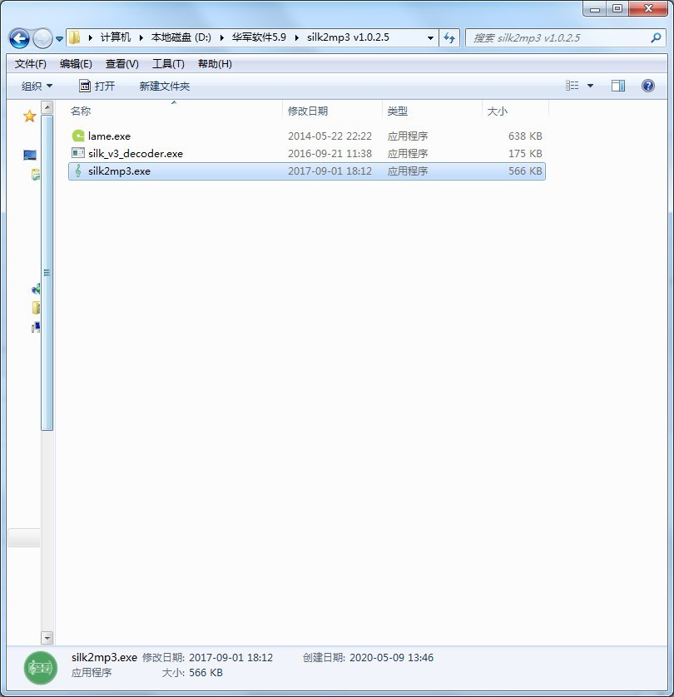Open the 文件(F) menu
This screenshot has height=697, width=674.
[x=30, y=63]
